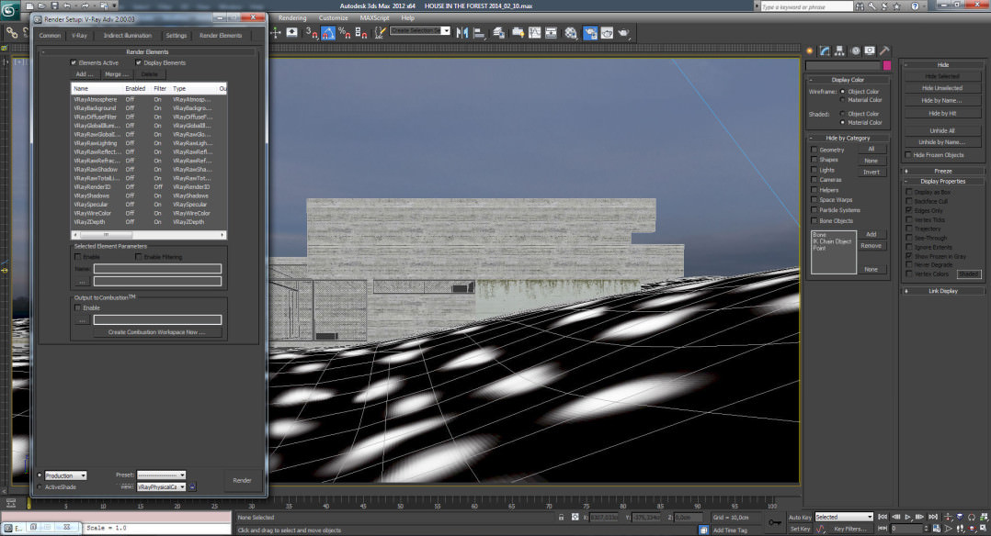This screenshot has height=536, width=991.
Task: Activate the Angle Snap toggle icon
Action: [328, 32]
